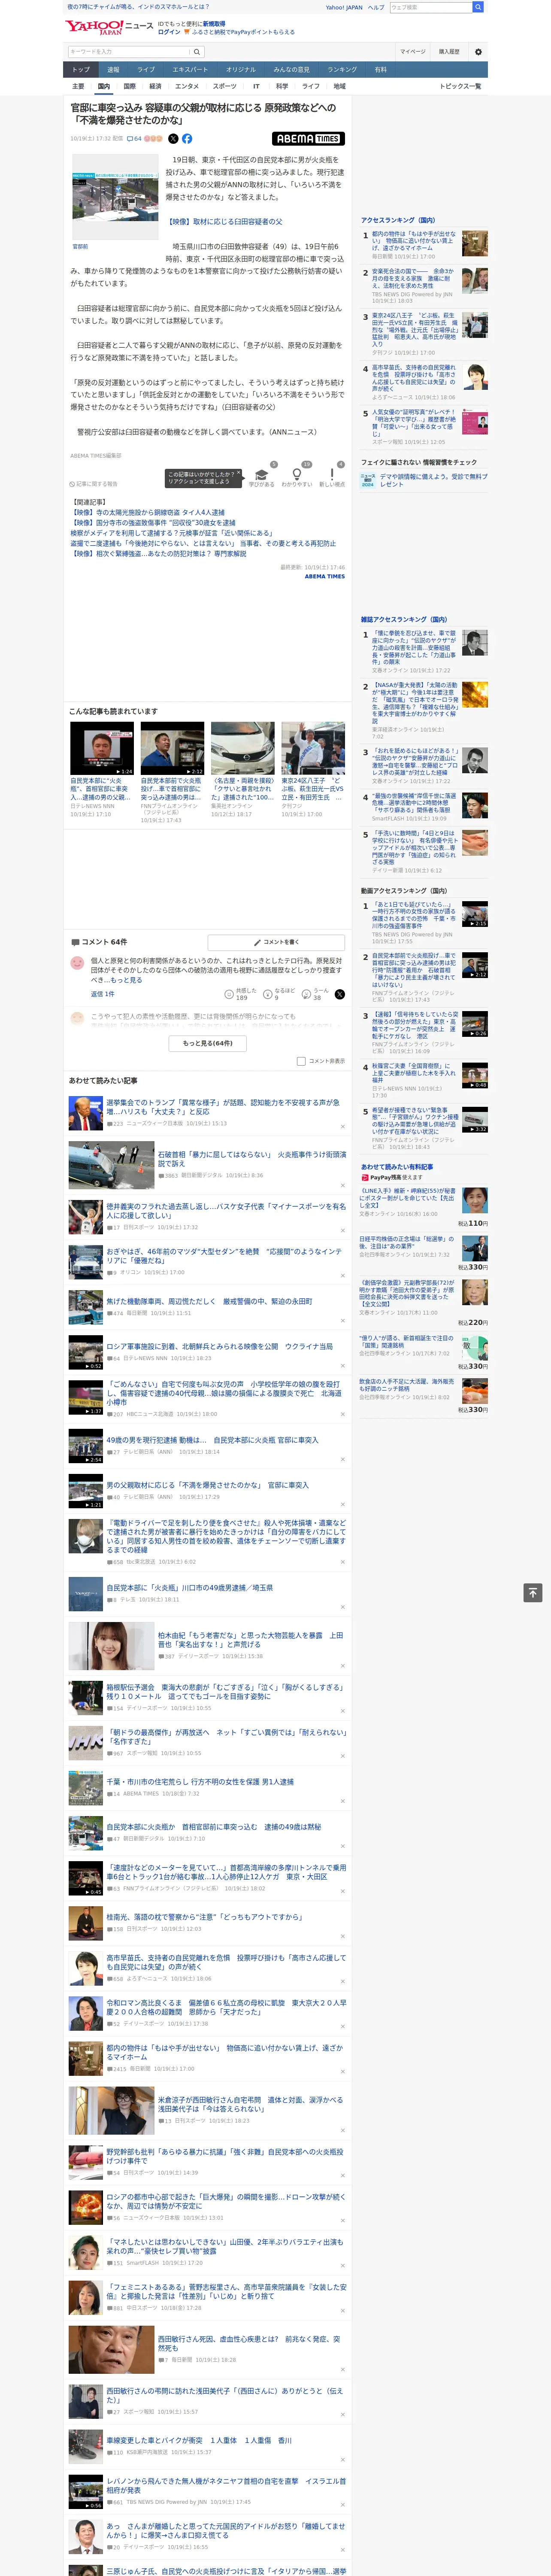The height and width of the screenshot is (2576, 551).
Task: Open the Yahoo! JAPAN header link
Action: tap(344, 7)
